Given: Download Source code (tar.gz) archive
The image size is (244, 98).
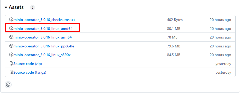Looking at the screenshot, I should pos(30,72).
